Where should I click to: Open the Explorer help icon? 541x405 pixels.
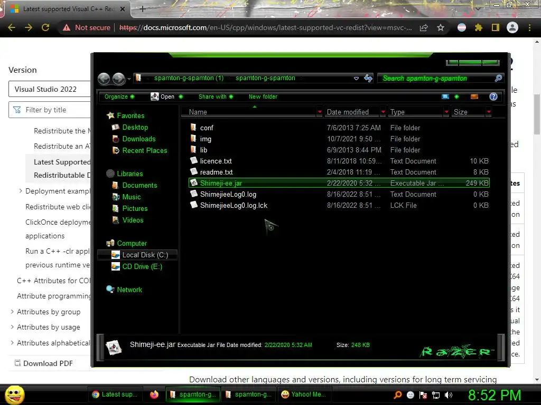(x=493, y=97)
